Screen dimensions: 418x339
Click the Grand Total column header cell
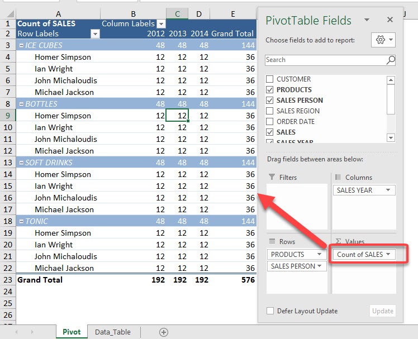tap(232, 34)
